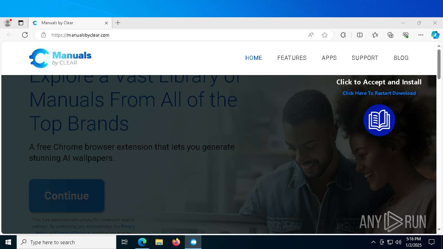443x249 pixels.
Task: Refresh the current page
Action: [25, 35]
